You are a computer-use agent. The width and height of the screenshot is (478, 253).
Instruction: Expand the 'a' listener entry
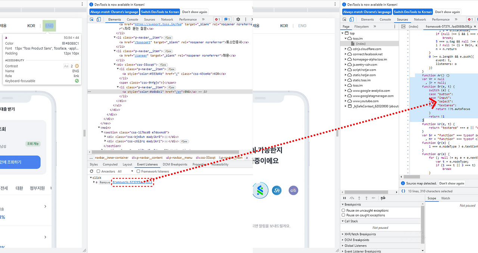[94, 182]
